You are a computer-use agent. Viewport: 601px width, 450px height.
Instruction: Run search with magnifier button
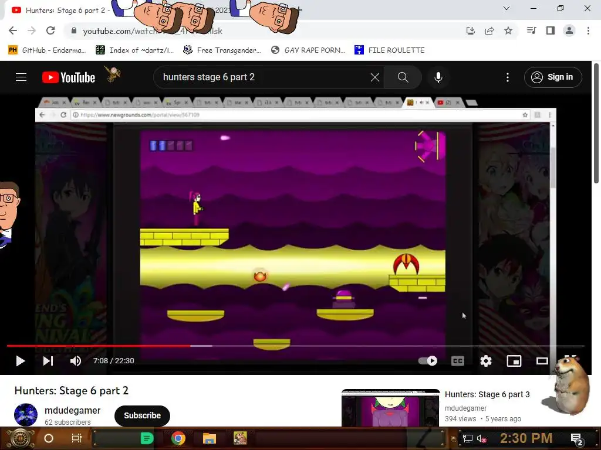pos(403,77)
